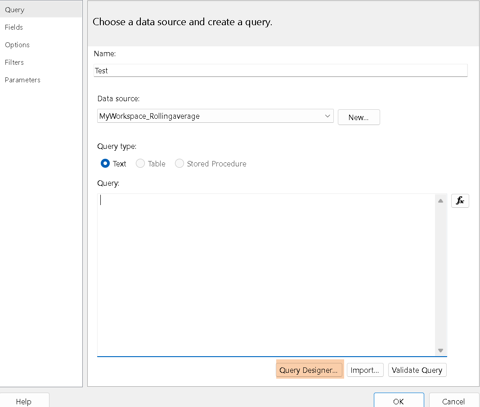Go to the Options page
The height and width of the screenshot is (407, 480).
[x=17, y=45]
